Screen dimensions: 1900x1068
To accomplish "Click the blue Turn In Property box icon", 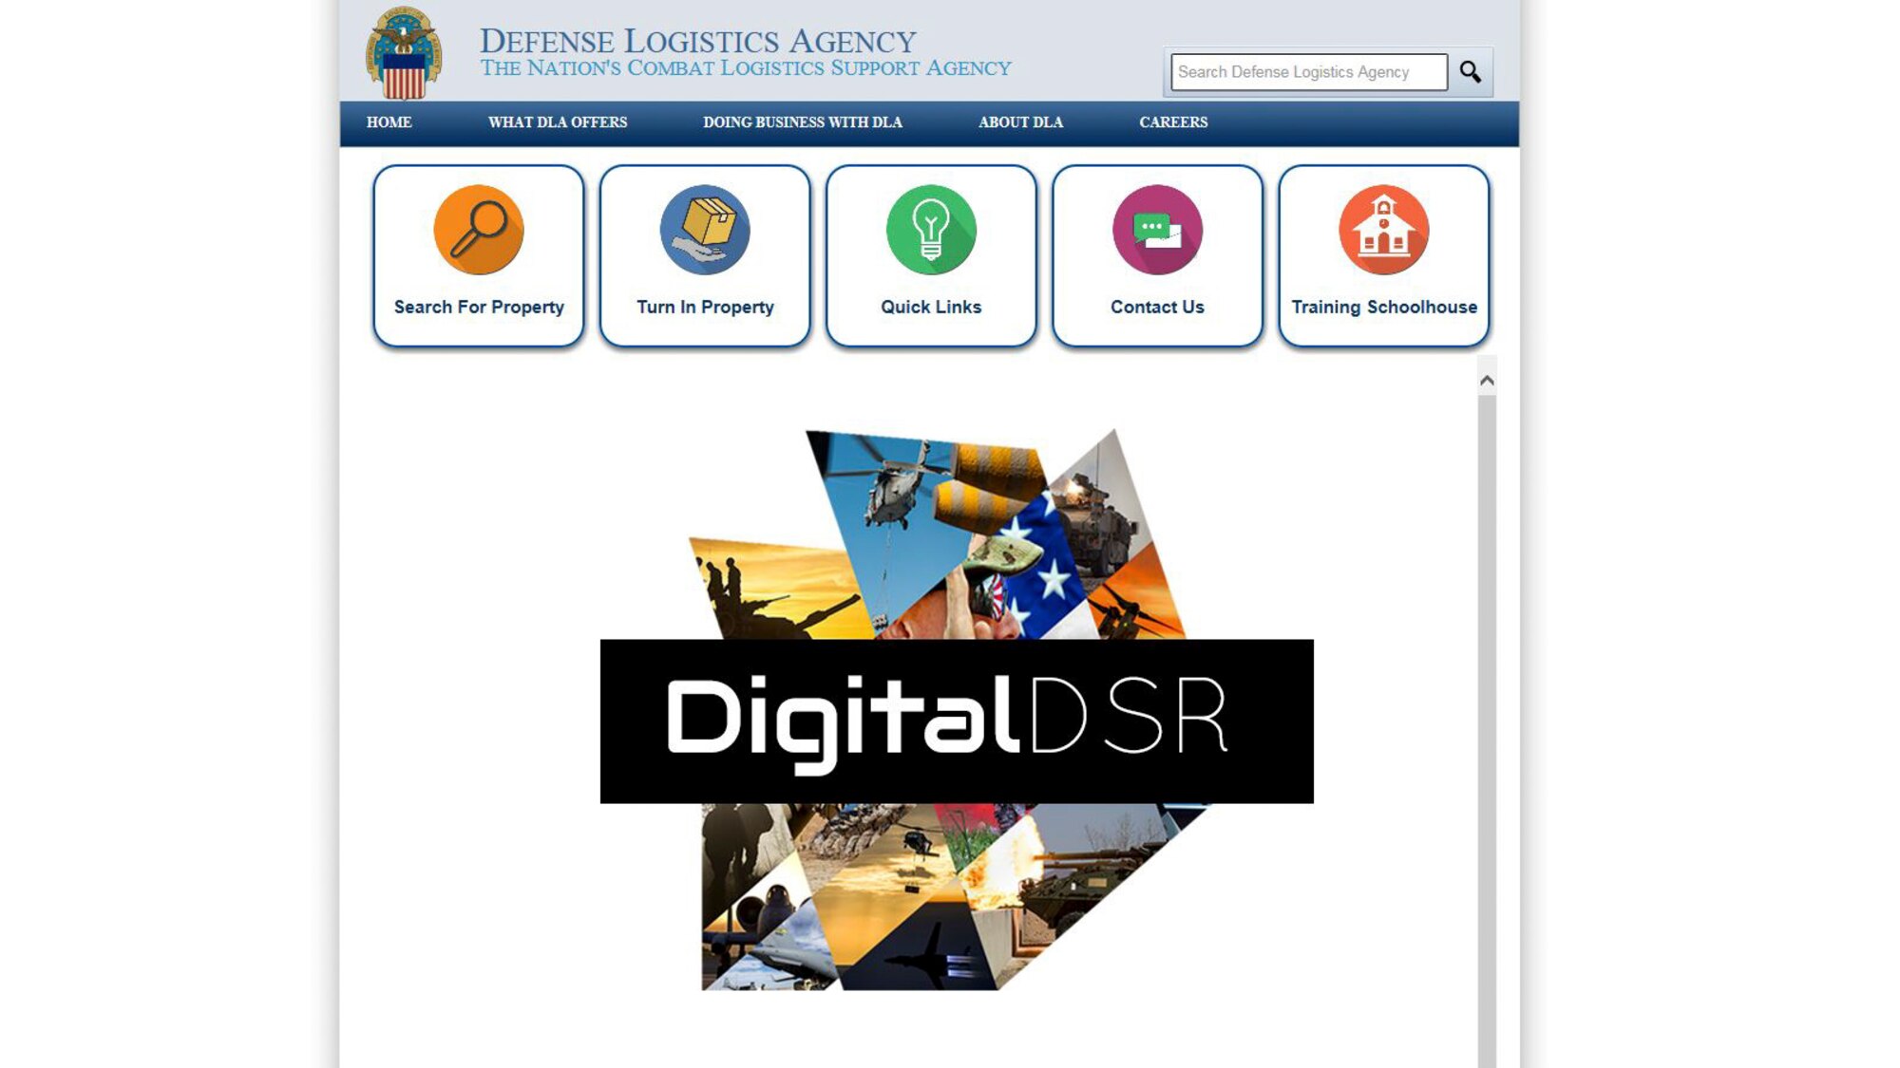I will [705, 230].
